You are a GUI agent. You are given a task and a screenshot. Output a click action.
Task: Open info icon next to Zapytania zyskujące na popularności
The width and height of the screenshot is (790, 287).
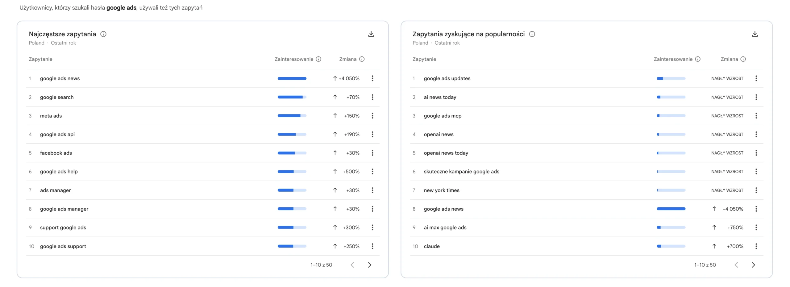[532, 34]
